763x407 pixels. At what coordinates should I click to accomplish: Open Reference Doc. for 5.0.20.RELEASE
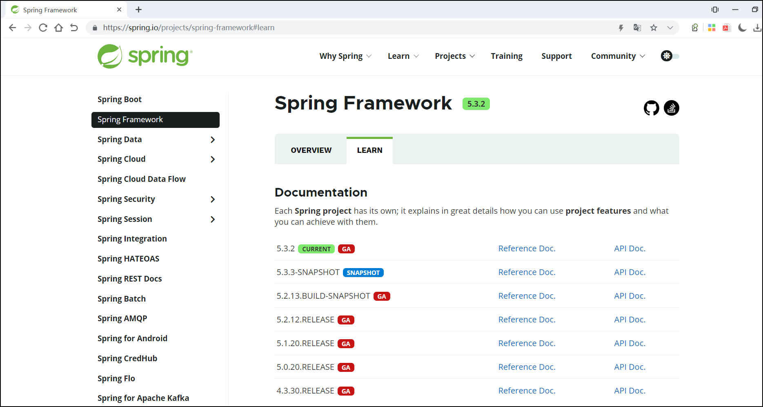tap(527, 367)
